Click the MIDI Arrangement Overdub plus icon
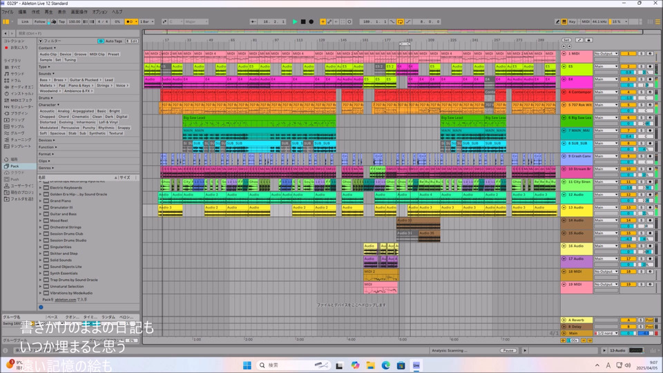This screenshot has height=373, width=663. [x=323, y=21]
